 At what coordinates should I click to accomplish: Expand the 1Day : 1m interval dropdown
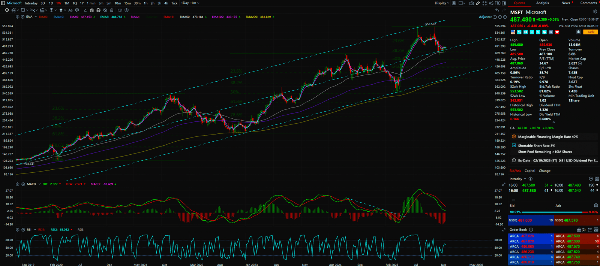[190, 3]
